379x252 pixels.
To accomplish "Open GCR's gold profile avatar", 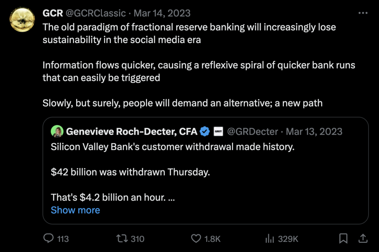I will [22, 20].
